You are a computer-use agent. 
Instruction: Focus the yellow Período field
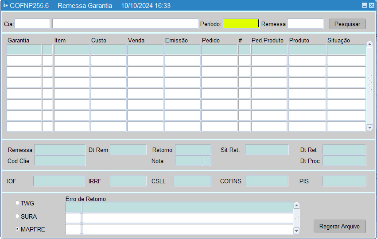pos(241,24)
